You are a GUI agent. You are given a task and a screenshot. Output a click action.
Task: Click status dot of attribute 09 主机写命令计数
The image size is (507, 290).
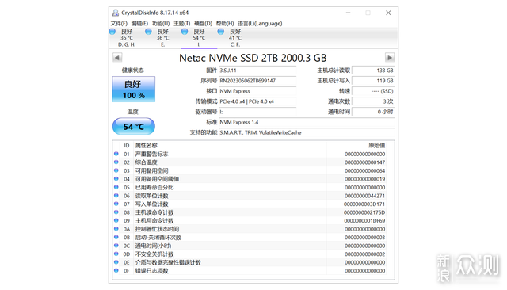[116, 220]
